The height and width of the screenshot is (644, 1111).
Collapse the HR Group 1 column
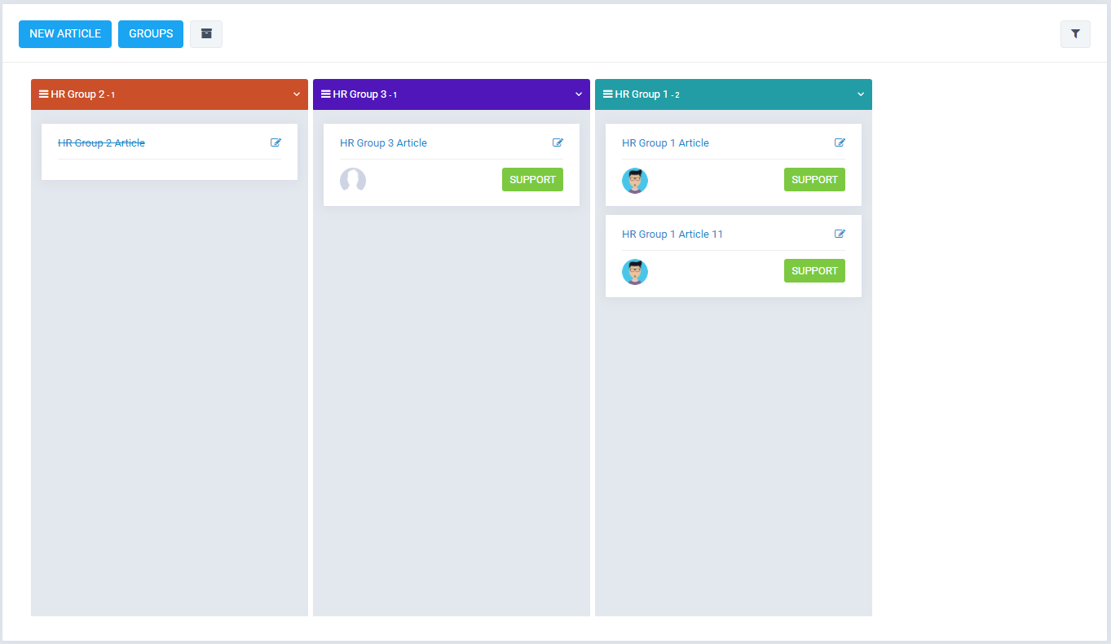point(861,94)
